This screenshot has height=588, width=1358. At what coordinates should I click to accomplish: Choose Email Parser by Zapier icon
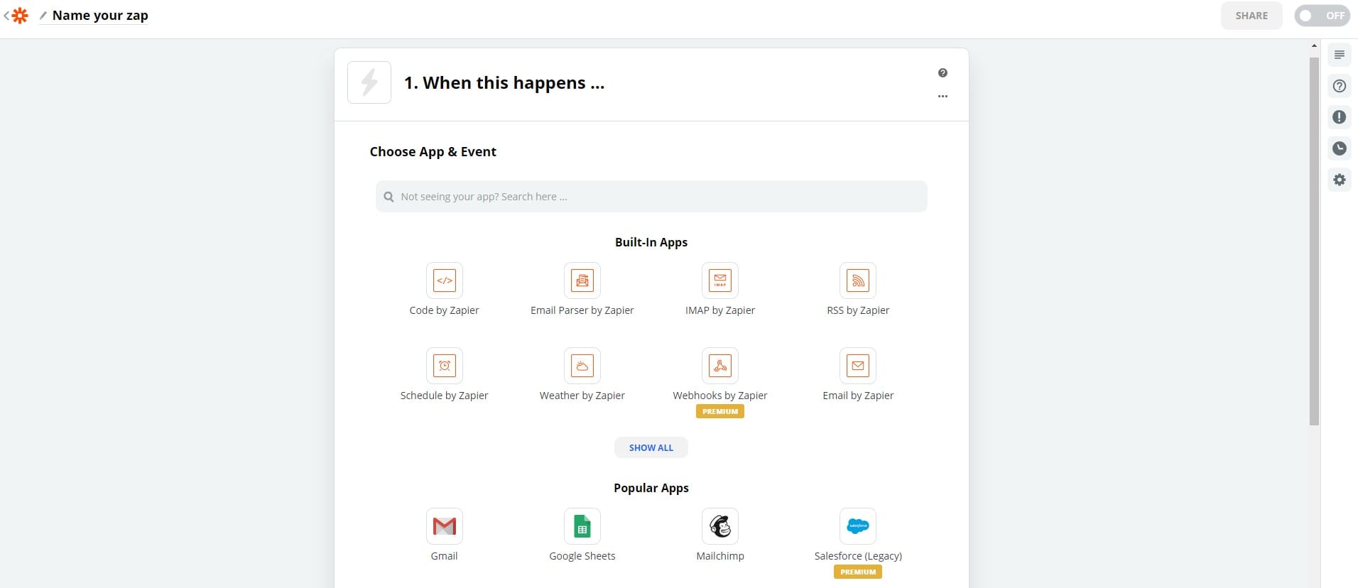(582, 281)
